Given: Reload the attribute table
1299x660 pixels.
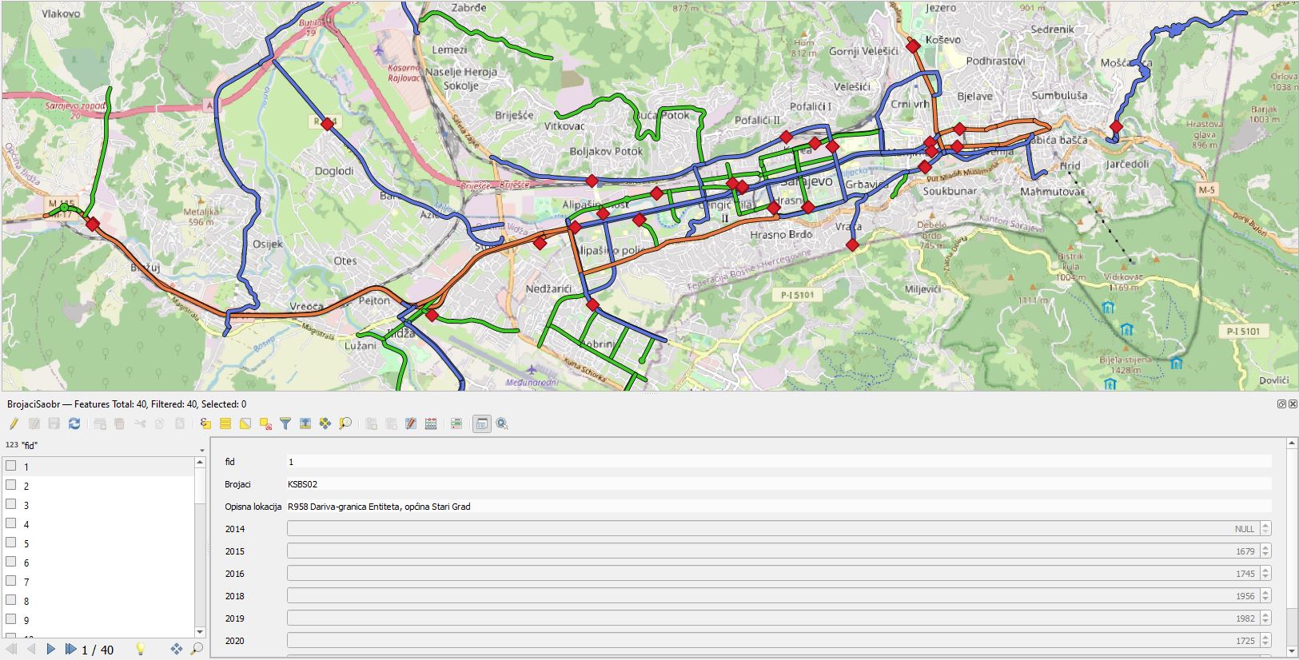Looking at the screenshot, I should 74,423.
